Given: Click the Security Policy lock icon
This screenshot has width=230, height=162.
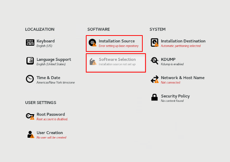Looking at the screenshot, I should click(x=154, y=97).
